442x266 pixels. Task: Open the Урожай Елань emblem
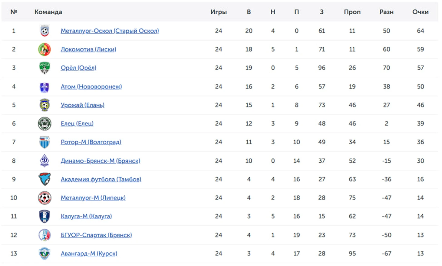coord(45,105)
